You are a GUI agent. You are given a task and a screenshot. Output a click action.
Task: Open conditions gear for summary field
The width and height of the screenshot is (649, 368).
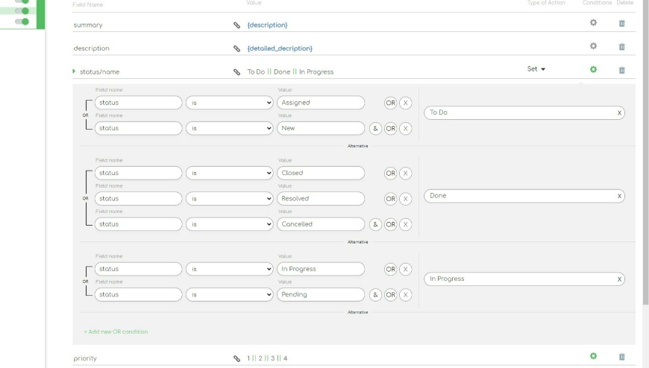coord(594,23)
